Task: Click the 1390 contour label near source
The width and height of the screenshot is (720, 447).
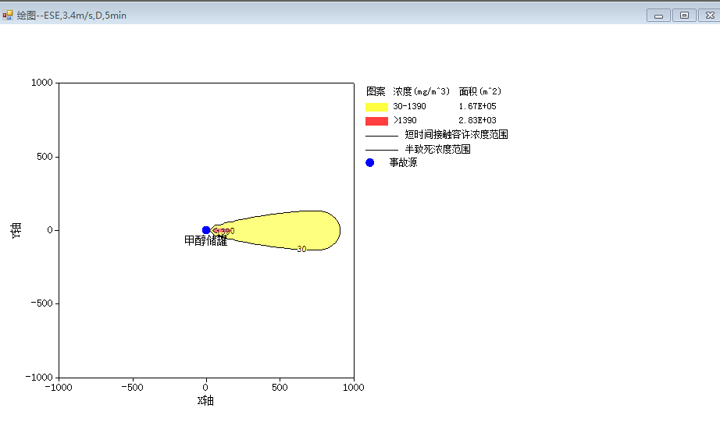Action: coord(225,231)
